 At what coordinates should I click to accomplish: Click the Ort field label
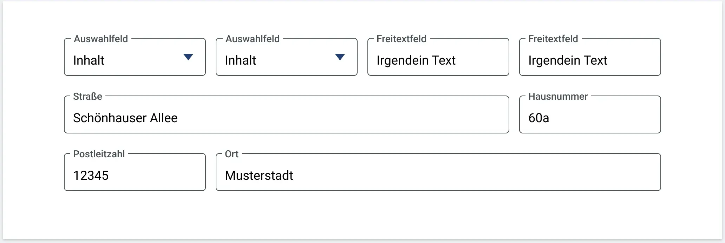(231, 154)
